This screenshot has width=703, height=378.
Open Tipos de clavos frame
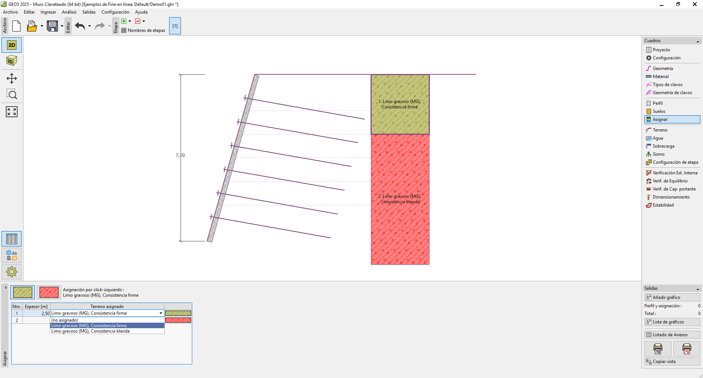click(672, 85)
